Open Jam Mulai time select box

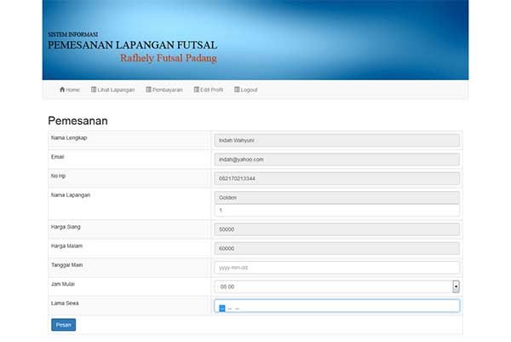(x=337, y=287)
